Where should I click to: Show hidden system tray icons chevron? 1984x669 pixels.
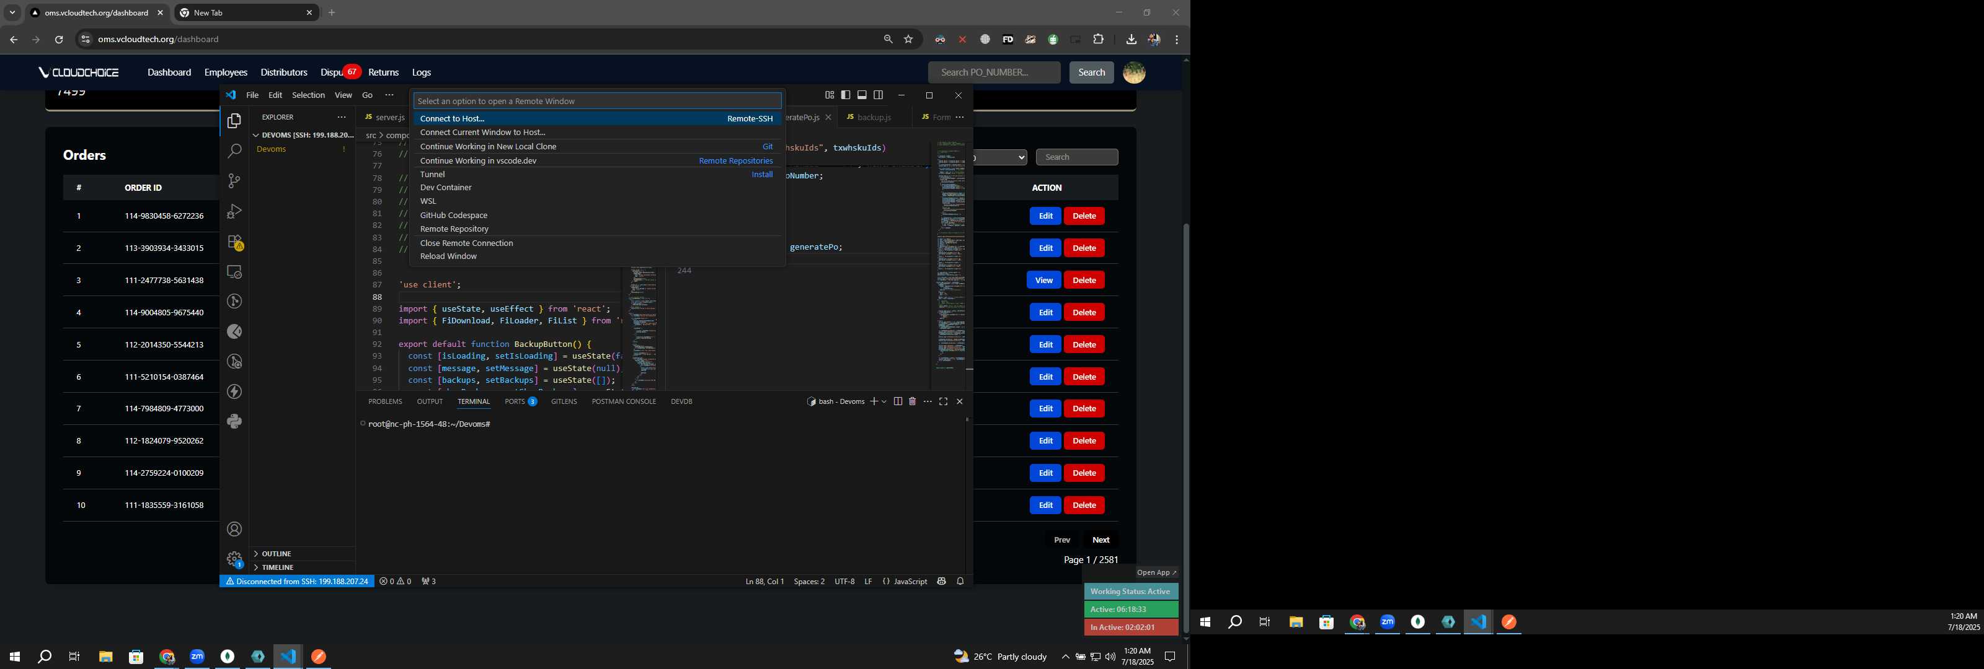(1065, 657)
